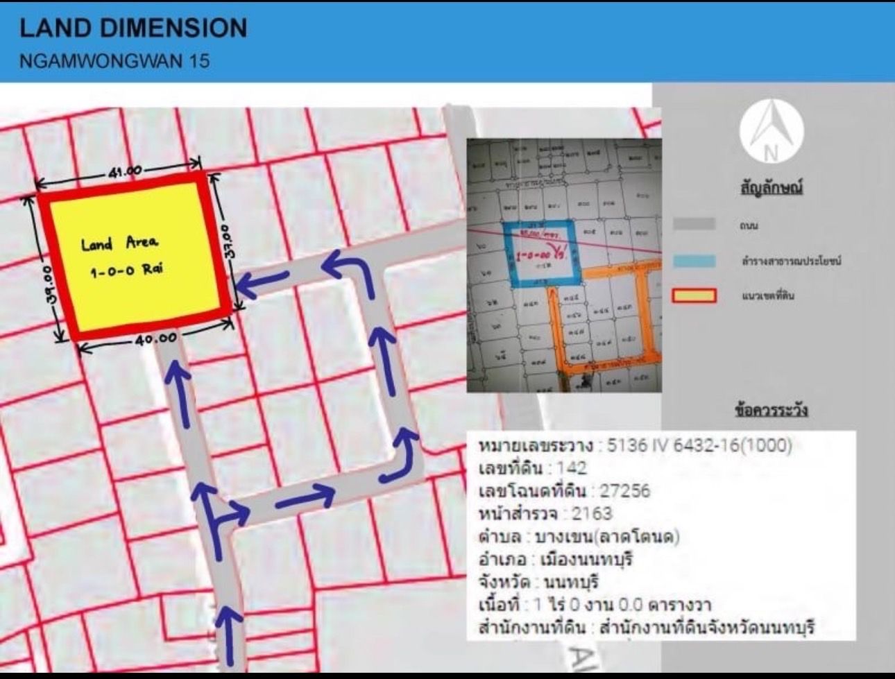Click the 37.00 right side dimension label
Image resolution: width=895 pixels, height=679 pixels.
click(x=226, y=241)
